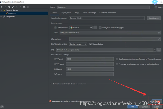Click the Name input field
Image resolution: width=163 pixels, height=109 pixels.
(103, 7)
